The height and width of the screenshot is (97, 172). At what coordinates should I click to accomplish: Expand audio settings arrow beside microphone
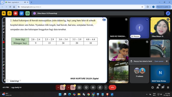58,87
